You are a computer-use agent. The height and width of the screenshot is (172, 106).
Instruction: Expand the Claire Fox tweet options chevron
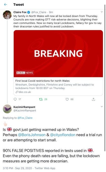(x=102, y=12)
